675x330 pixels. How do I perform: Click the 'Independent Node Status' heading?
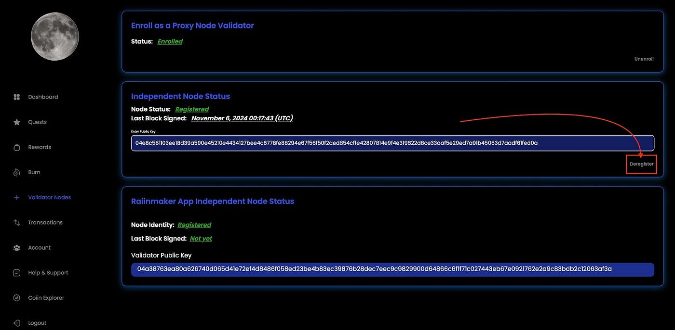click(180, 96)
